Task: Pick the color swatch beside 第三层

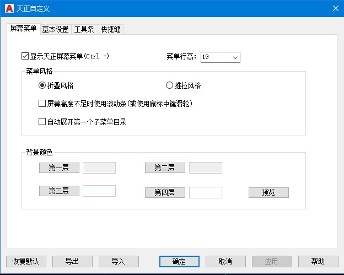Action: click(x=99, y=191)
